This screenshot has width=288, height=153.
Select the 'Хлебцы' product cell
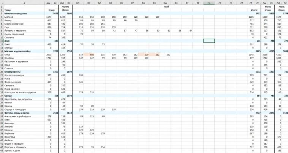[24, 48]
